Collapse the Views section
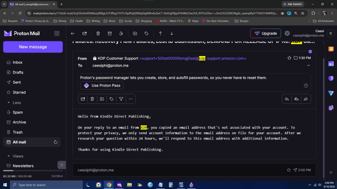 tap(15, 156)
